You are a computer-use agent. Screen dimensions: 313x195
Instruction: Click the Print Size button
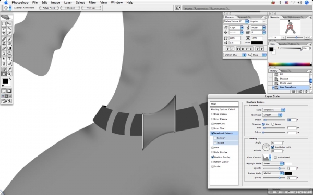point(91,8)
